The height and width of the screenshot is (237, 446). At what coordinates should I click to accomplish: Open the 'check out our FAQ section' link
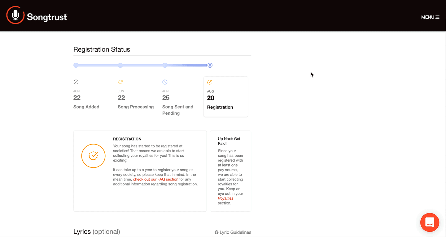(x=155, y=179)
